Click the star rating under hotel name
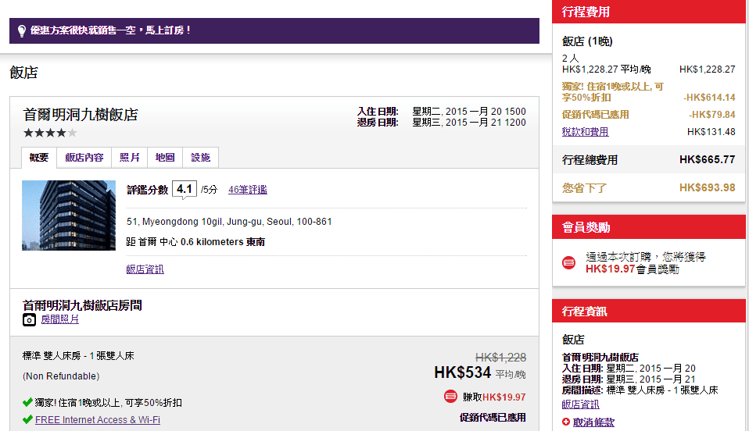 pos(50,133)
